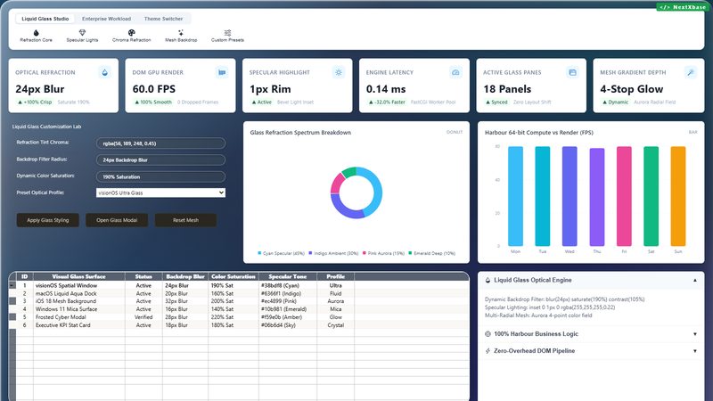
Task: Click the Dynamic Color Saturation field
Action: pos(160,176)
